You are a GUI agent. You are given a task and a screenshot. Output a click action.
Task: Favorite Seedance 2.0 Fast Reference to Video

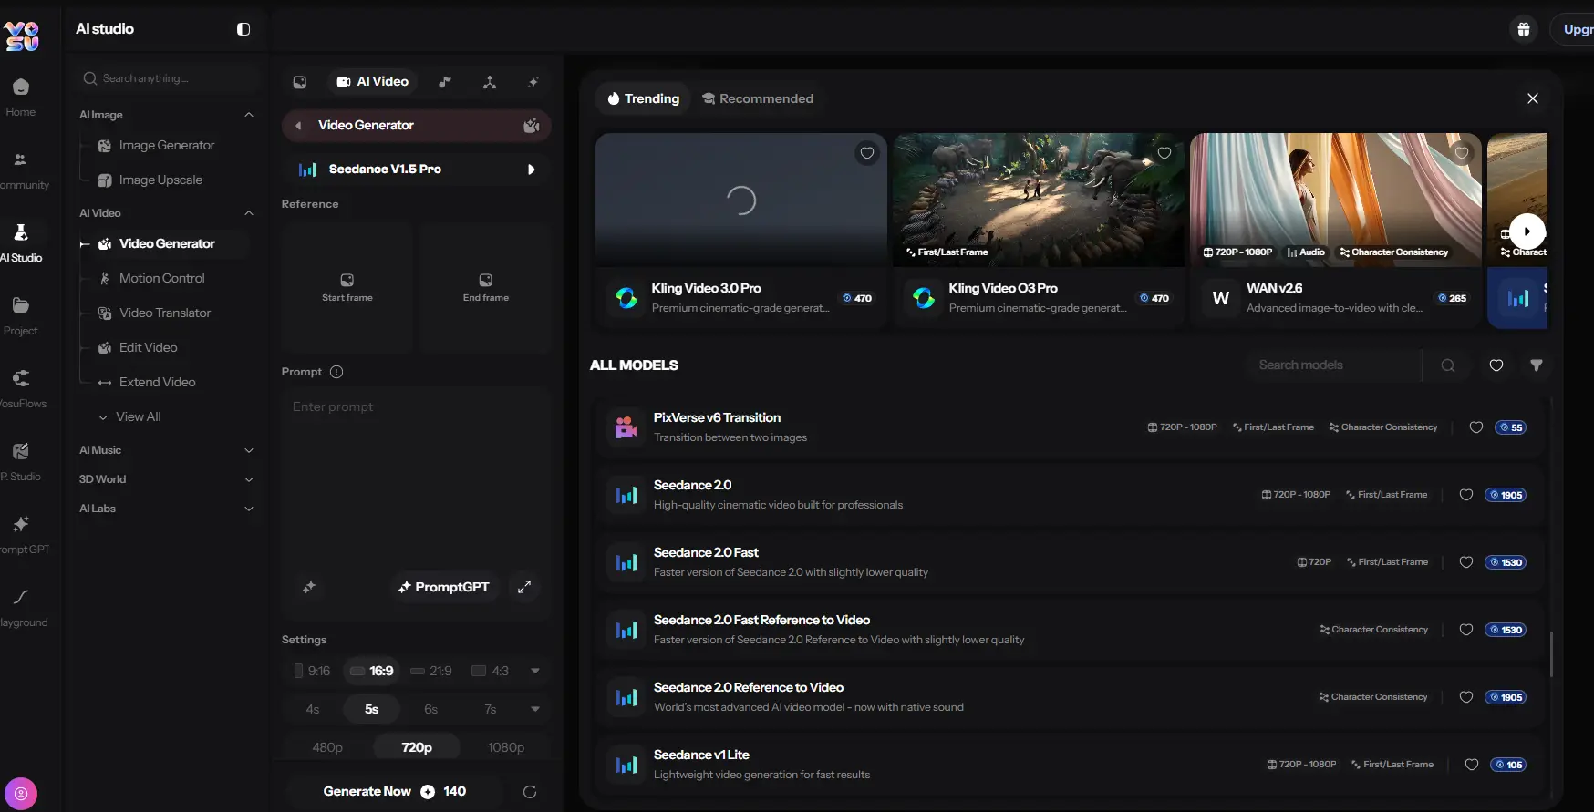(1466, 630)
